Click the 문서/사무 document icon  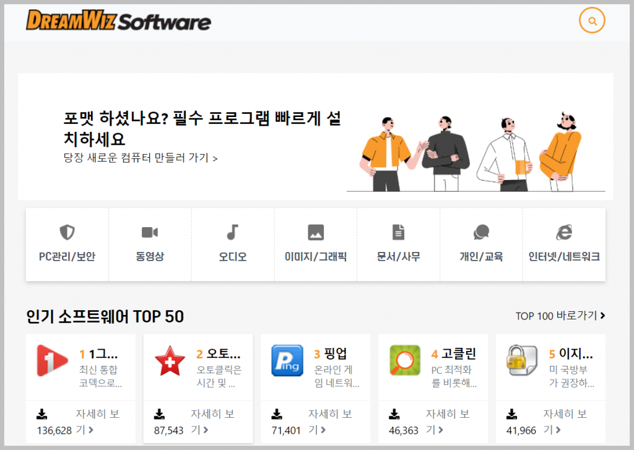[398, 232]
